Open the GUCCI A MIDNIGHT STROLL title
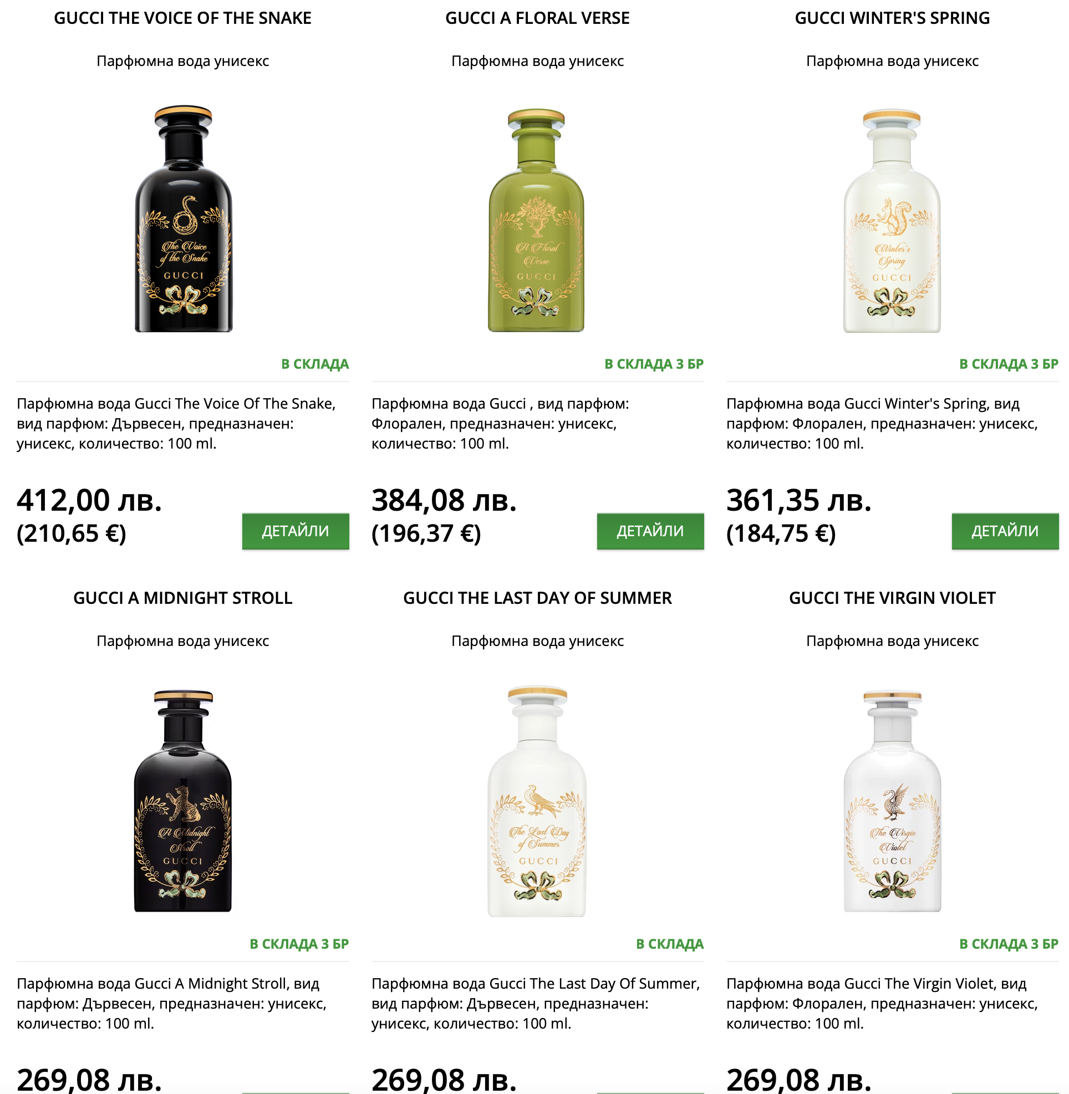The image size is (1069, 1094). tap(182, 598)
